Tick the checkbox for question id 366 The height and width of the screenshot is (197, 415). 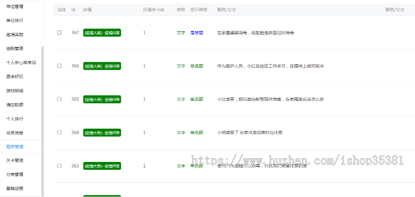pyautogui.click(x=59, y=66)
